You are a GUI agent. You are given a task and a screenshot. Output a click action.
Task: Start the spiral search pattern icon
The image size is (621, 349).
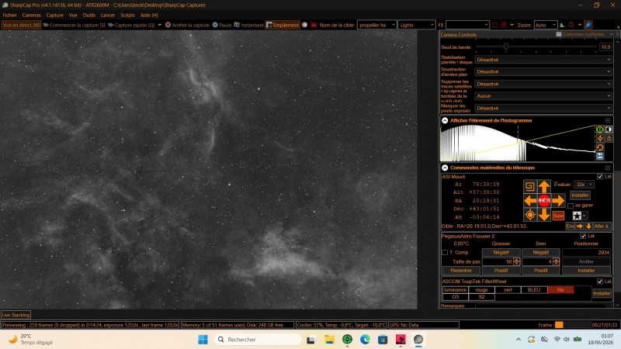(530, 186)
